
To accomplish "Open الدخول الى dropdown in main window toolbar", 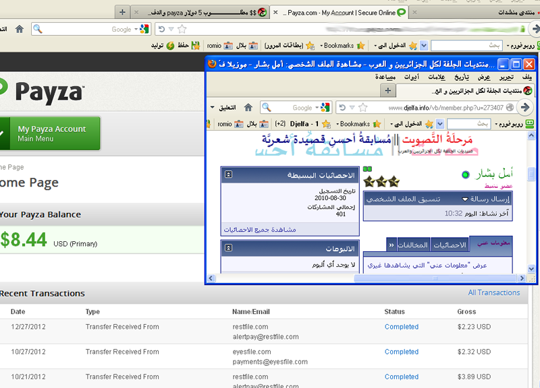I will pyautogui.click(x=396, y=45).
